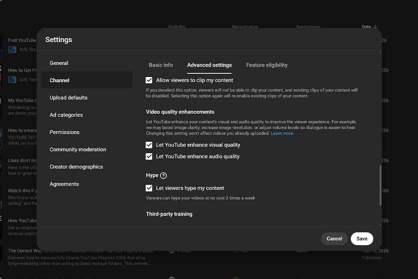The height and width of the screenshot is (279, 418).
Task: Select the Advanced settings tab
Action: pyautogui.click(x=210, y=65)
